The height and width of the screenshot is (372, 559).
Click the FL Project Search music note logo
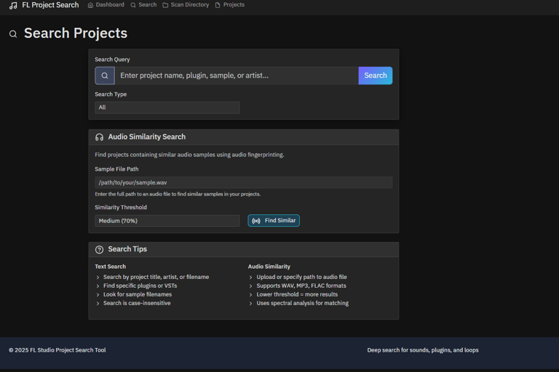13,5
